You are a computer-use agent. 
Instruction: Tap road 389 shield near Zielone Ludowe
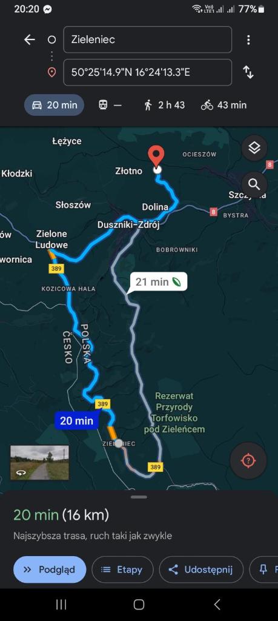[56, 269]
